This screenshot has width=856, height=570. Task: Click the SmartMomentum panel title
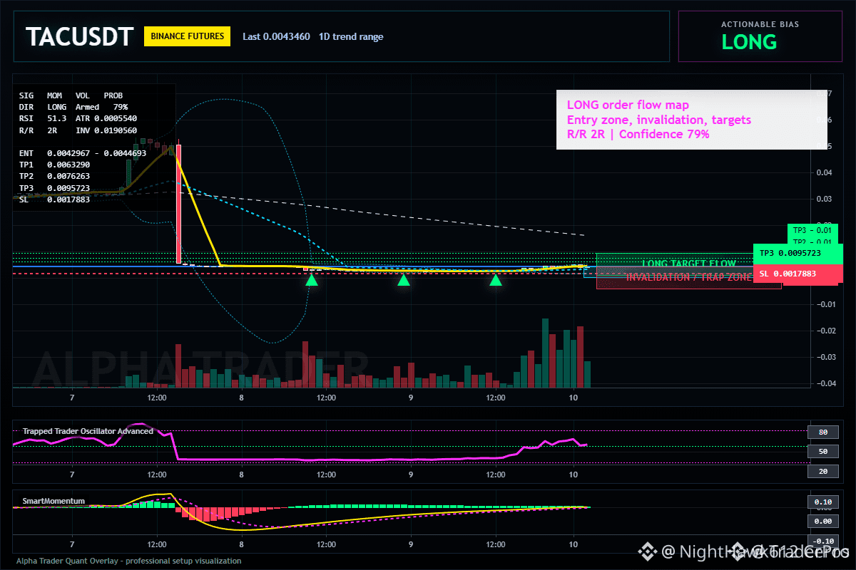(x=53, y=501)
